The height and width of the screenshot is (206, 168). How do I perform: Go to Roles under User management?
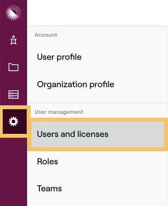click(x=48, y=162)
